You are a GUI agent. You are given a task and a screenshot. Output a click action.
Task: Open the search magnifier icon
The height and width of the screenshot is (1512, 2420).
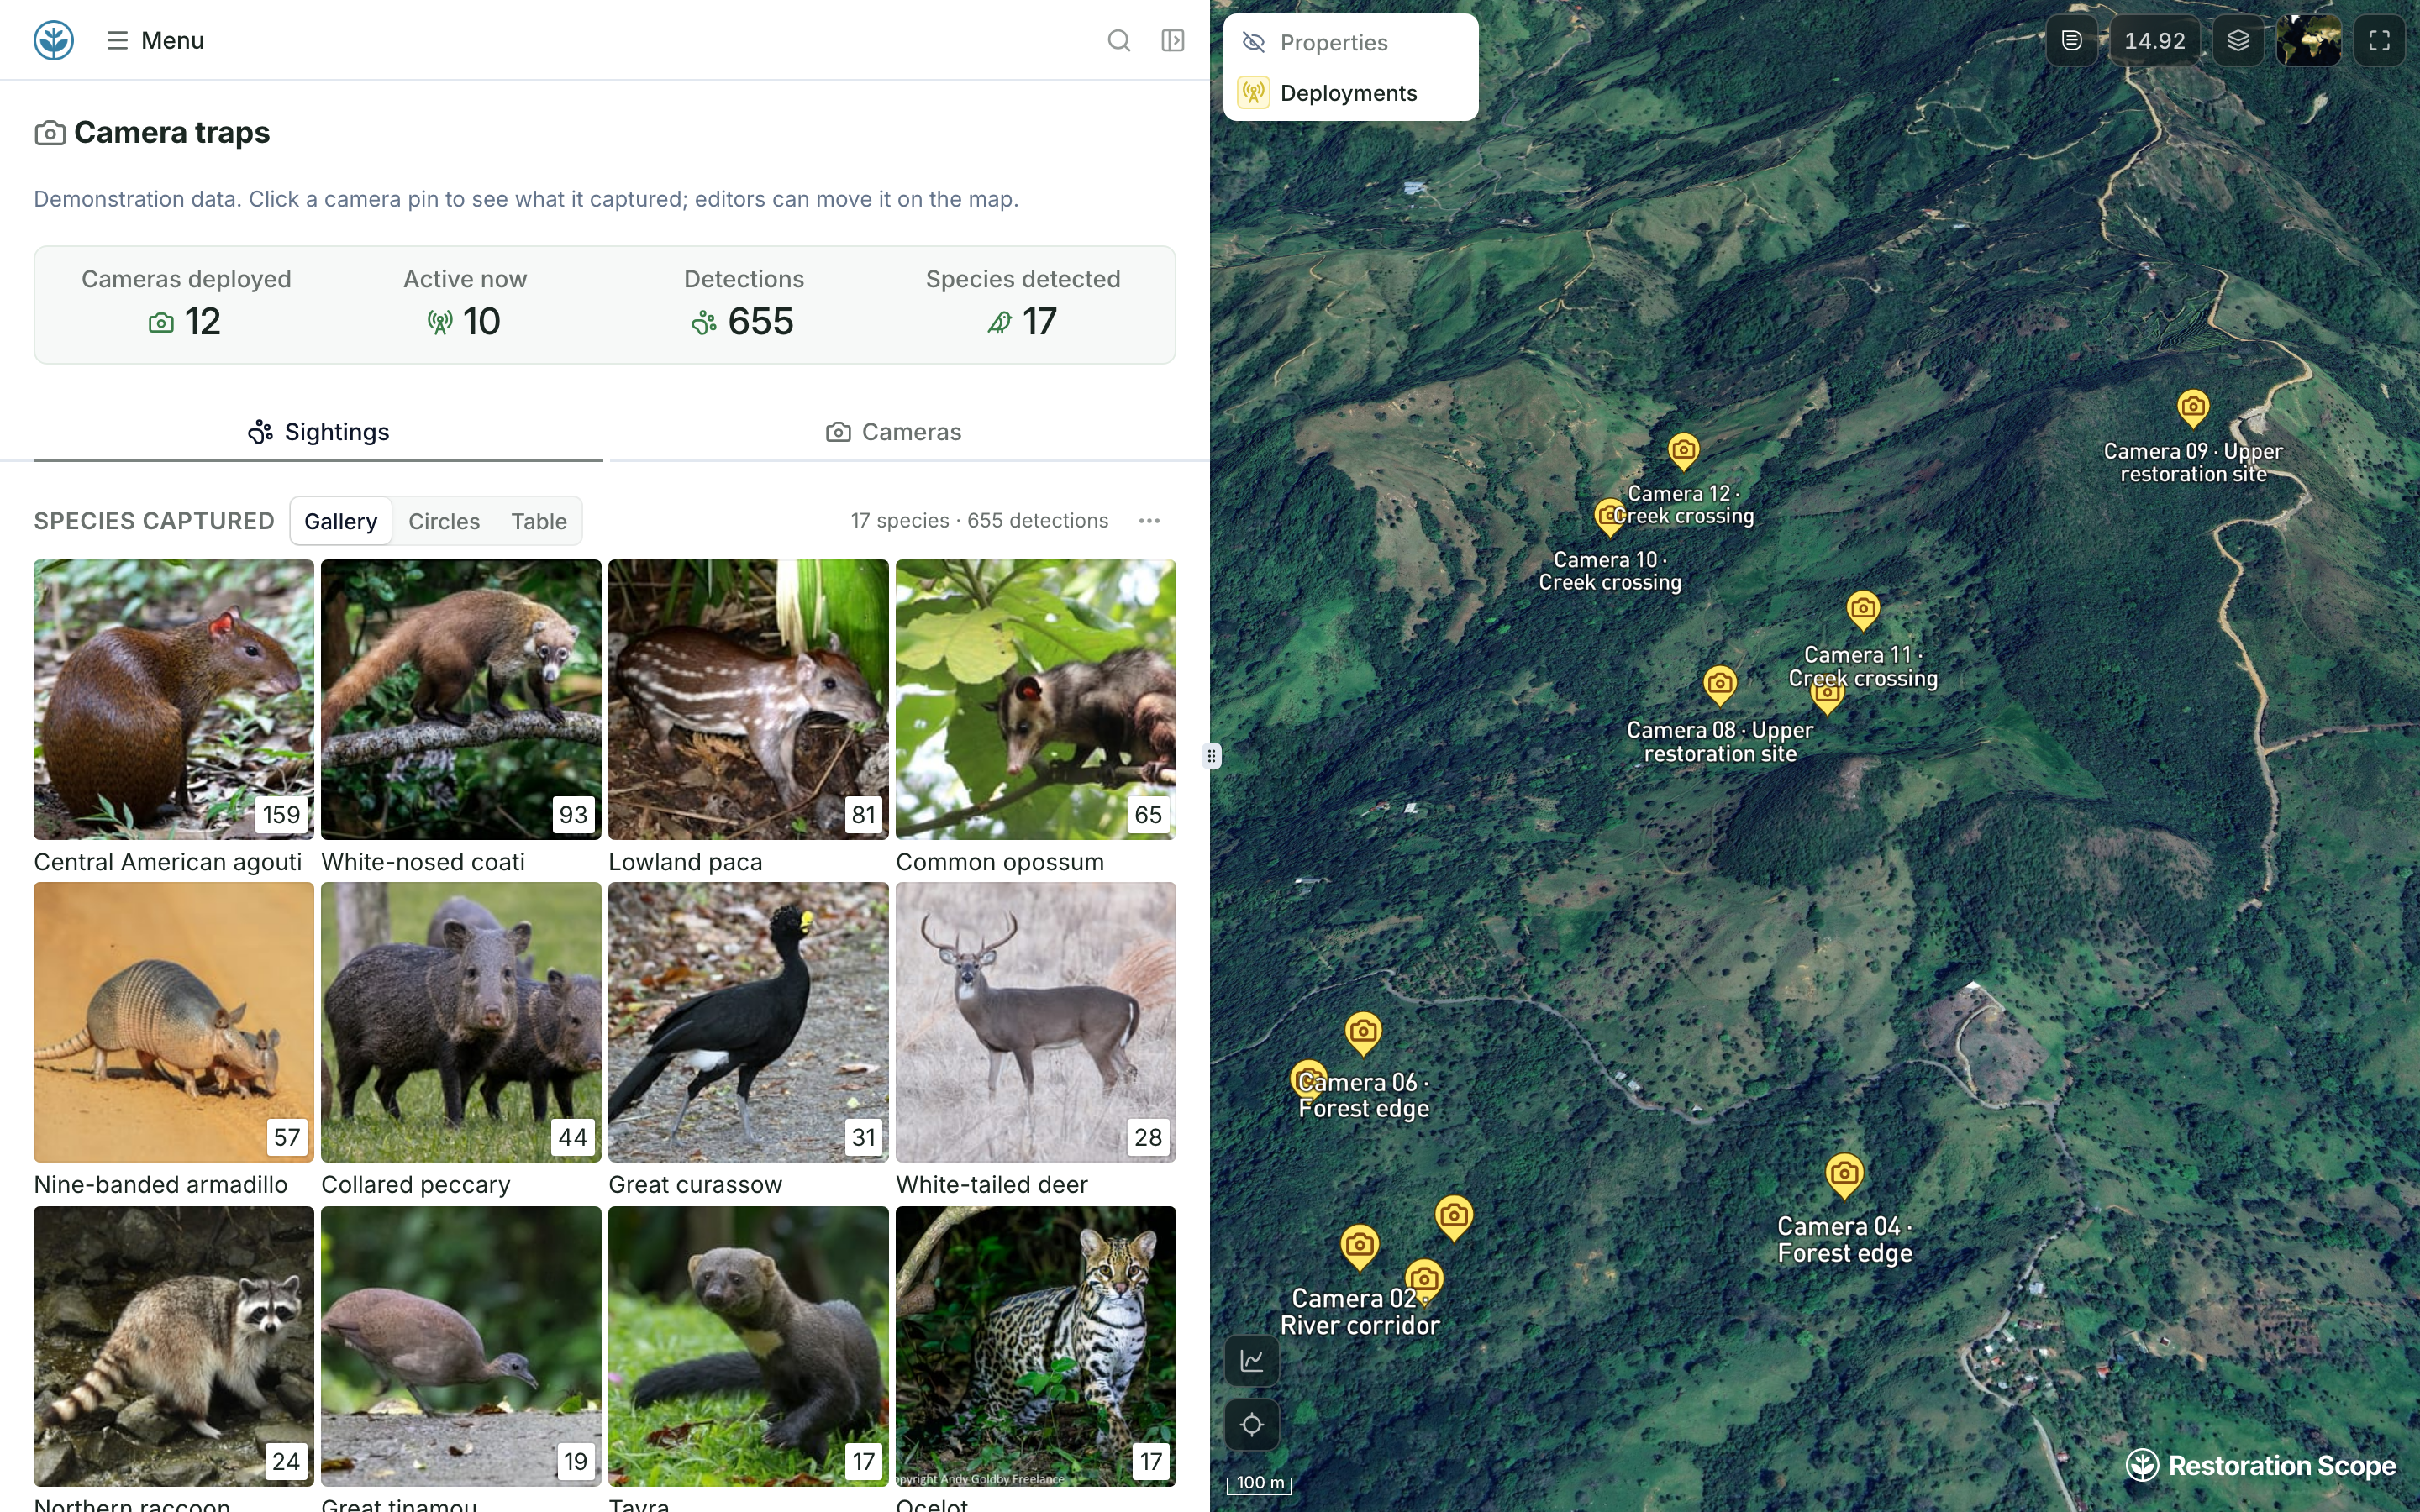(x=1119, y=40)
